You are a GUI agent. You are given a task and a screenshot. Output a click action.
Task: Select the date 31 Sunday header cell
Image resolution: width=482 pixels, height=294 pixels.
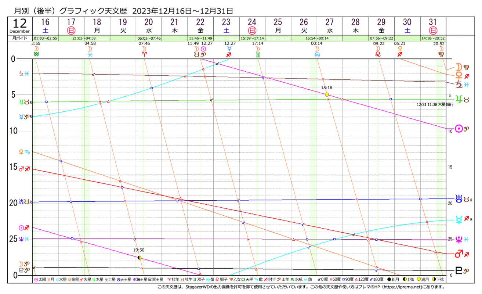click(x=433, y=26)
